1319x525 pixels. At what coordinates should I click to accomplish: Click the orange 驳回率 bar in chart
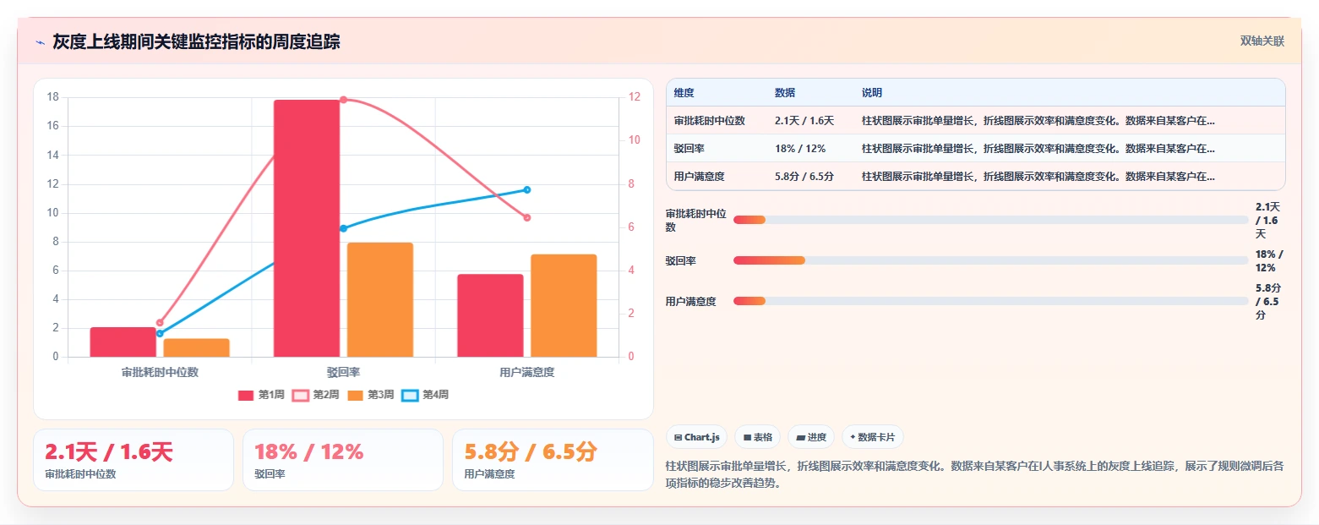click(380, 299)
